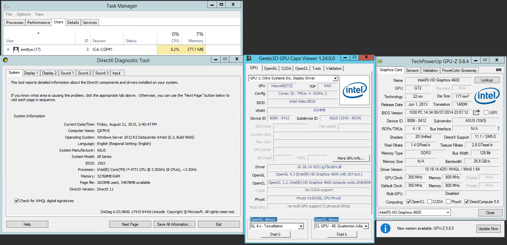Switch to the Processes tab in Task Manager

(x=15, y=23)
